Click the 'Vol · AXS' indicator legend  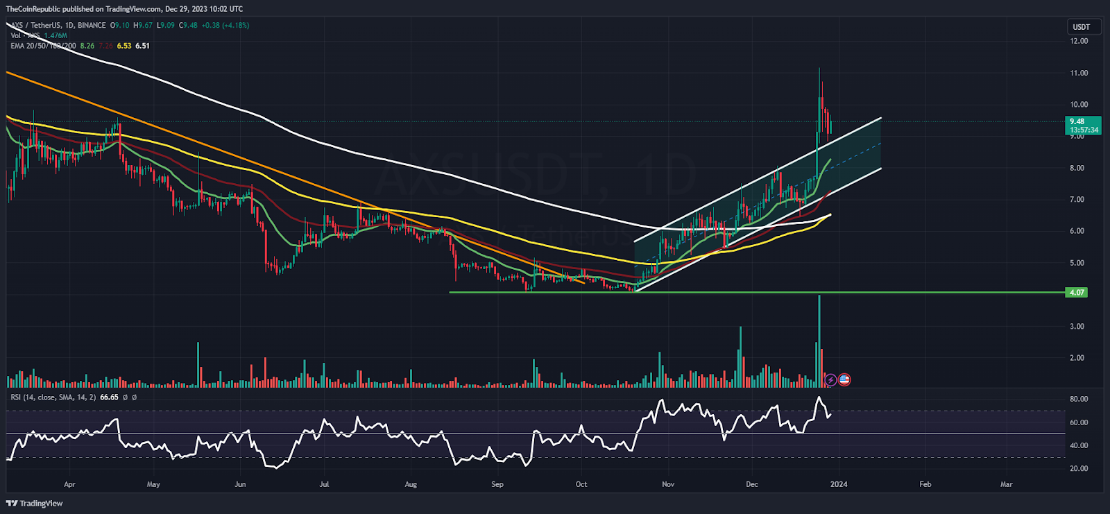(x=25, y=35)
